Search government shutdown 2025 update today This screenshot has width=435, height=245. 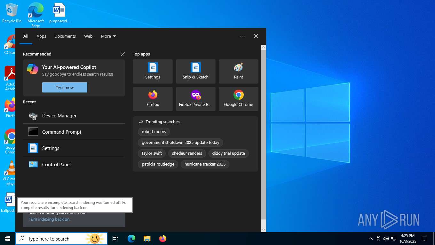pyautogui.click(x=180, y=143)
